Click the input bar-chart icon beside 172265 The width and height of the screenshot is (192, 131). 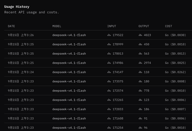coord(109,100)
